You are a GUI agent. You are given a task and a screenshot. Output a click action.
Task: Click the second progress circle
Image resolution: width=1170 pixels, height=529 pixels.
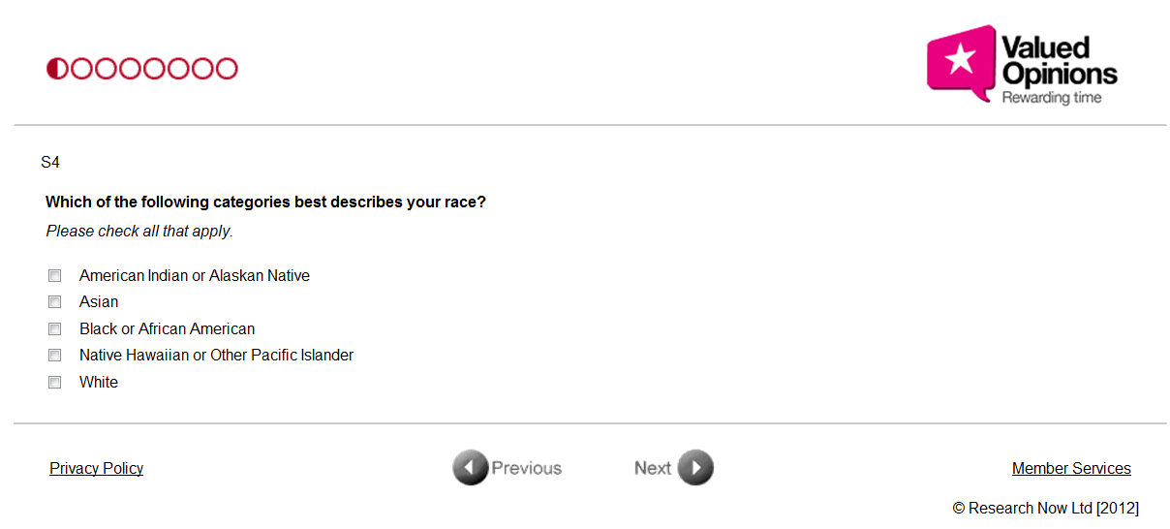click(x=81, y=69)
